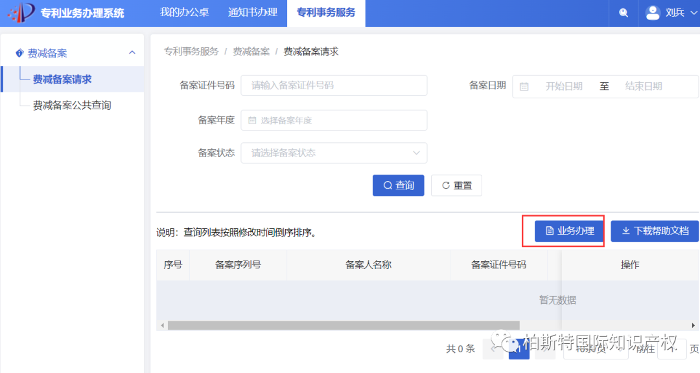Click the magnifier search icon in top bar

point(623,12)
